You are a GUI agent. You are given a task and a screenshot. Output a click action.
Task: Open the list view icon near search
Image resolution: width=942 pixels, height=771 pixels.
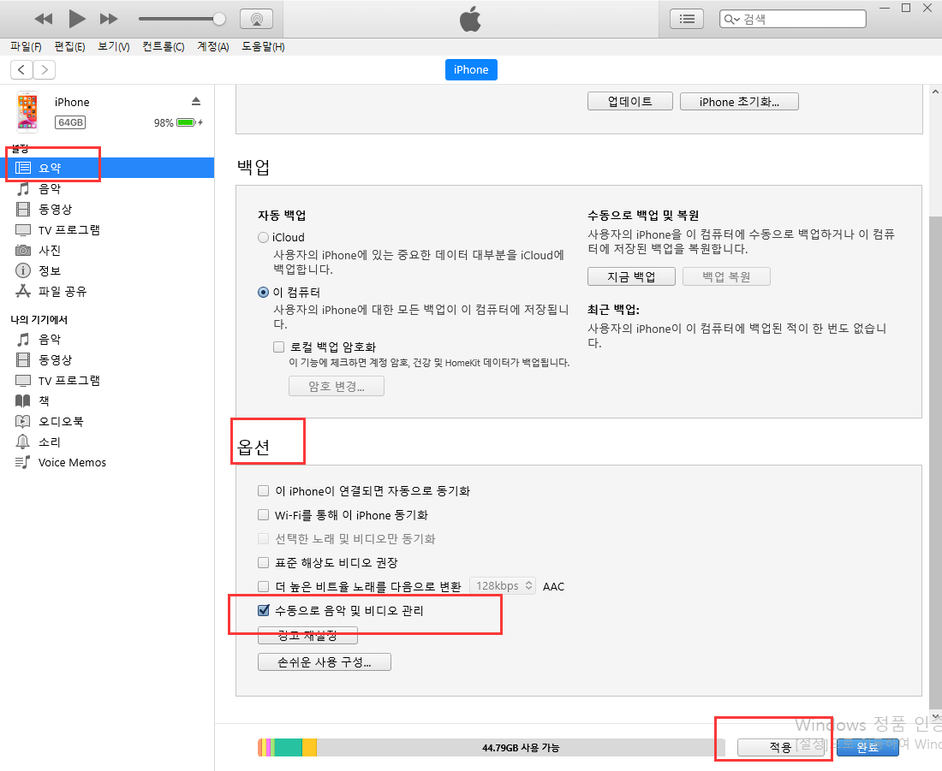coord(686,19)
